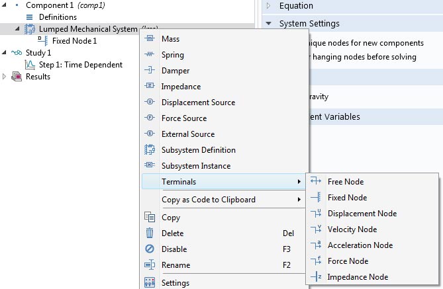The height and width of the screenshot is (289, 443).
Task: Click the External Source icon
Action: (150, 134)
